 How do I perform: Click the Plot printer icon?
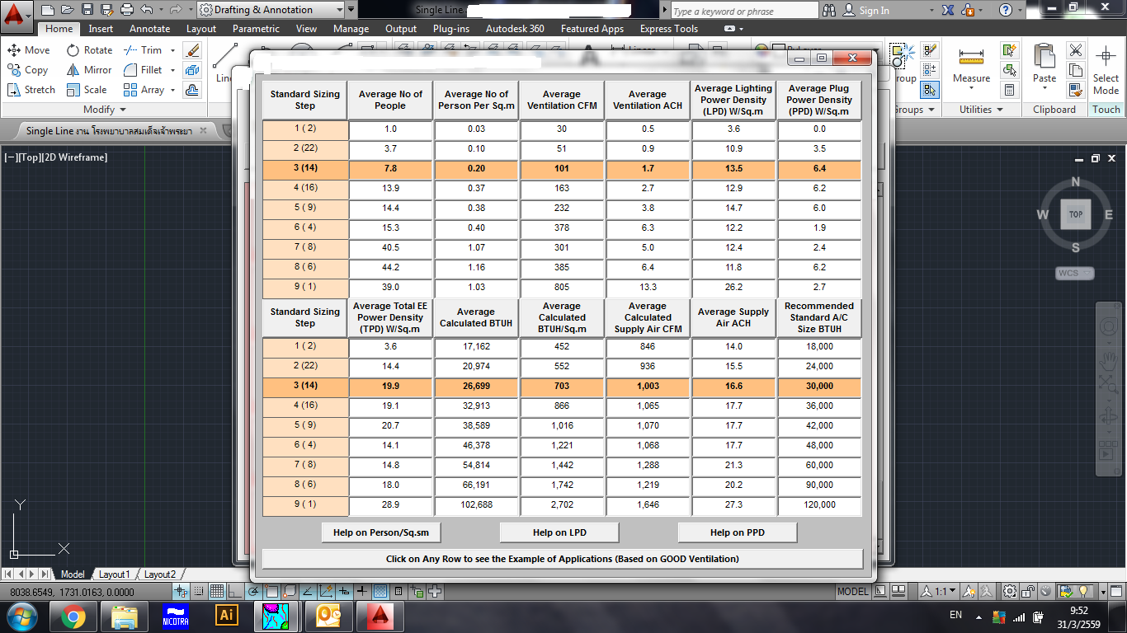126,10
